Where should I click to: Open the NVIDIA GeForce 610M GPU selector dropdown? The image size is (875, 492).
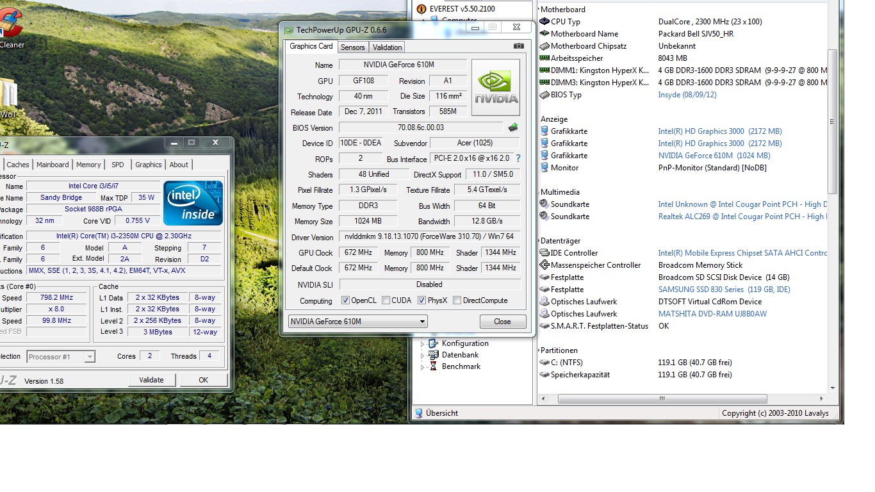[x=357, y=322]
